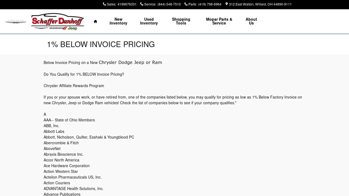Viewport: 349px width, 196px height.
Task: Select 'AAA-- State of Ohio Members' entry
Action: pyautogui.click(x=69, y=120)
